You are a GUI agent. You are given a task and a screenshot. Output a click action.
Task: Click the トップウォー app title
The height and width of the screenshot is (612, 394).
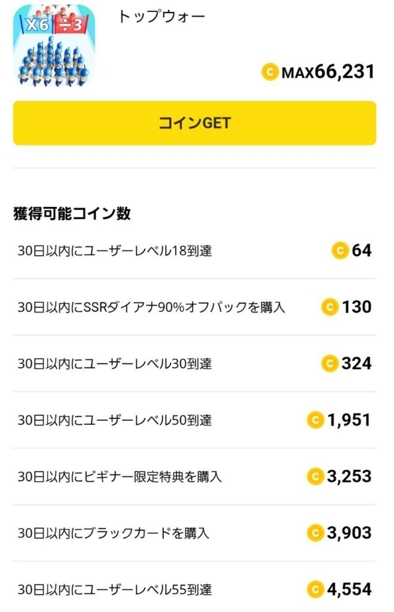(161, 17)
